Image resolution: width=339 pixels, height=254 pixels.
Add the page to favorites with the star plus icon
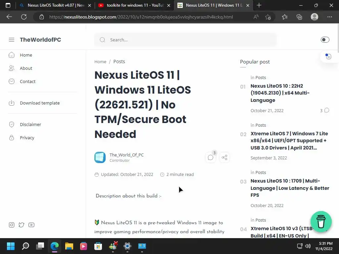pos(268,17)
